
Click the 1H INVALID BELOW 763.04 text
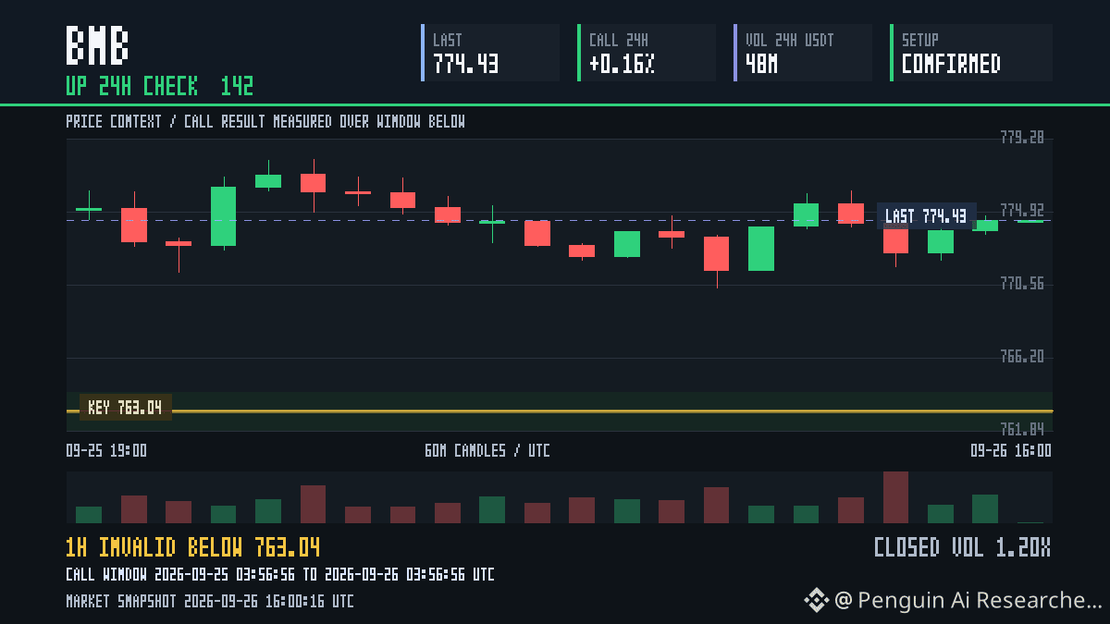(193, 547)
